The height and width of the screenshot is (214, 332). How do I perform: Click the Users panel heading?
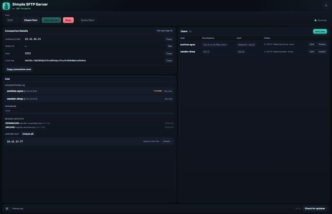click(184, 31)
